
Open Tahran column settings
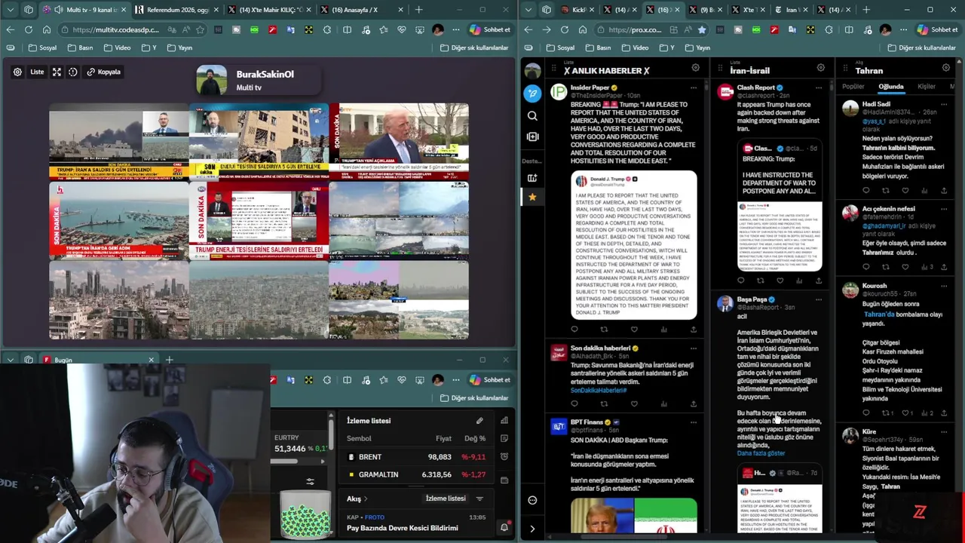945,68
